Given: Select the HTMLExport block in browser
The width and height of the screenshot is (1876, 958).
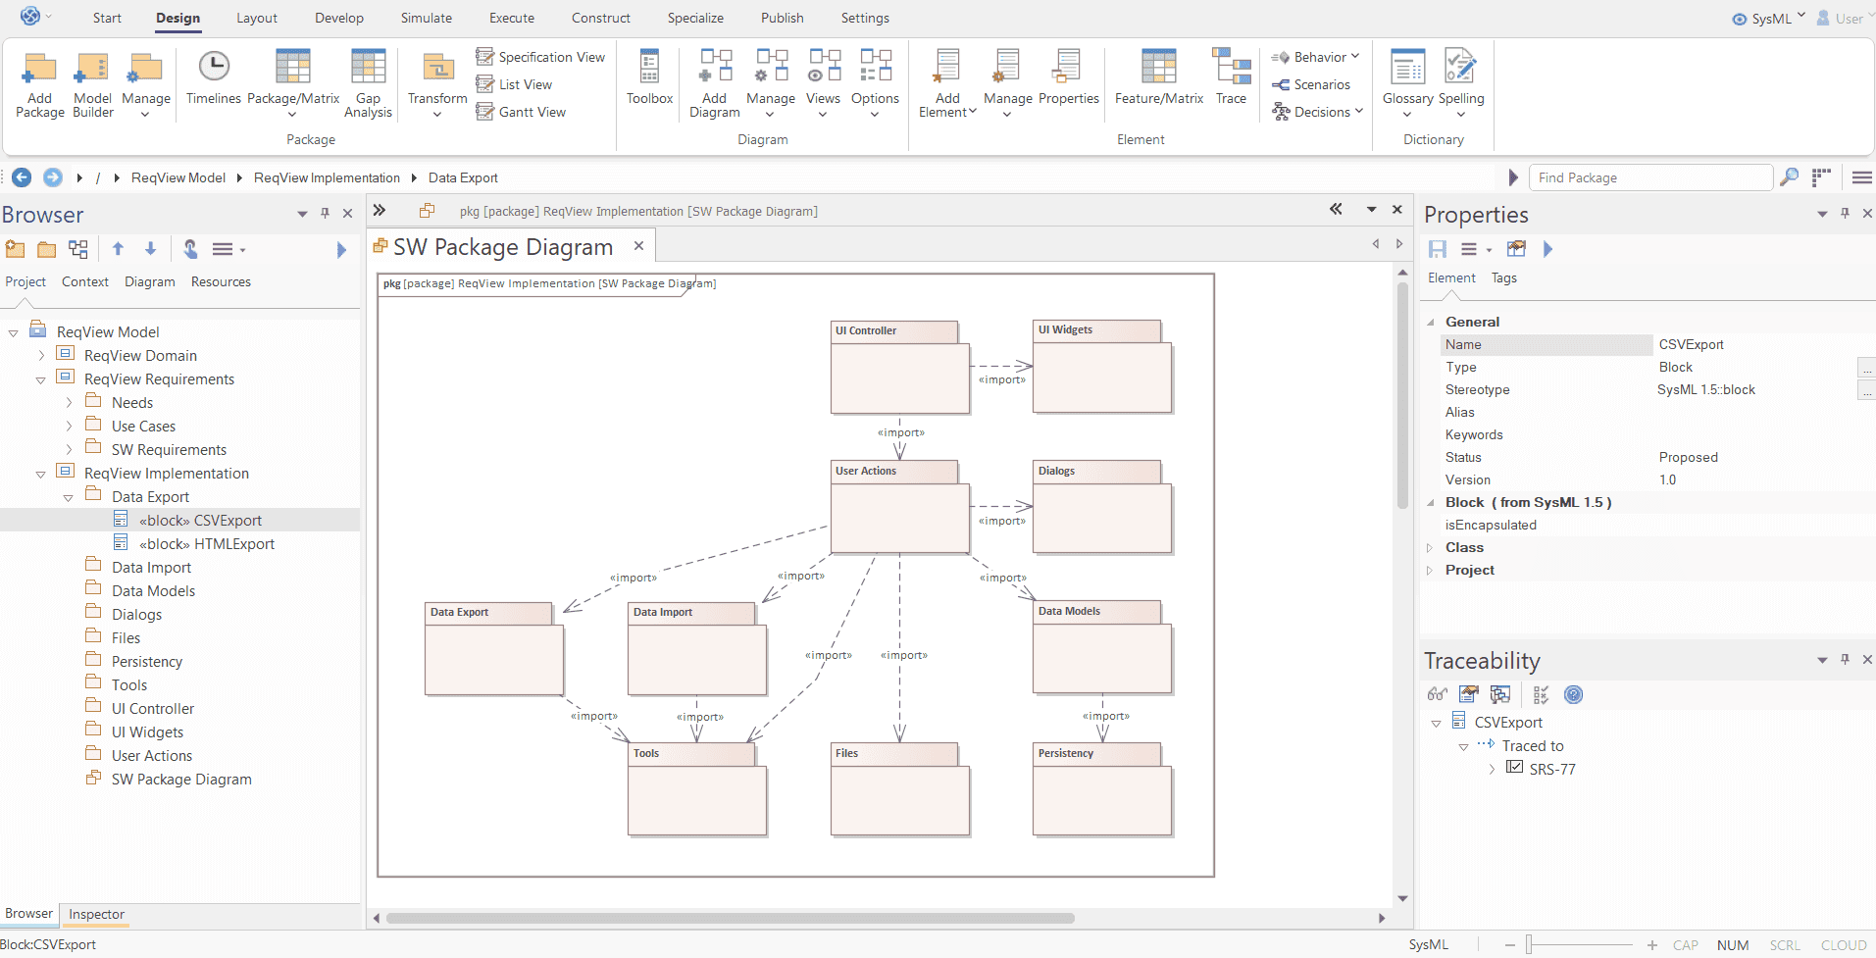Looking at the screenshot, I should (x=208, y=543).
